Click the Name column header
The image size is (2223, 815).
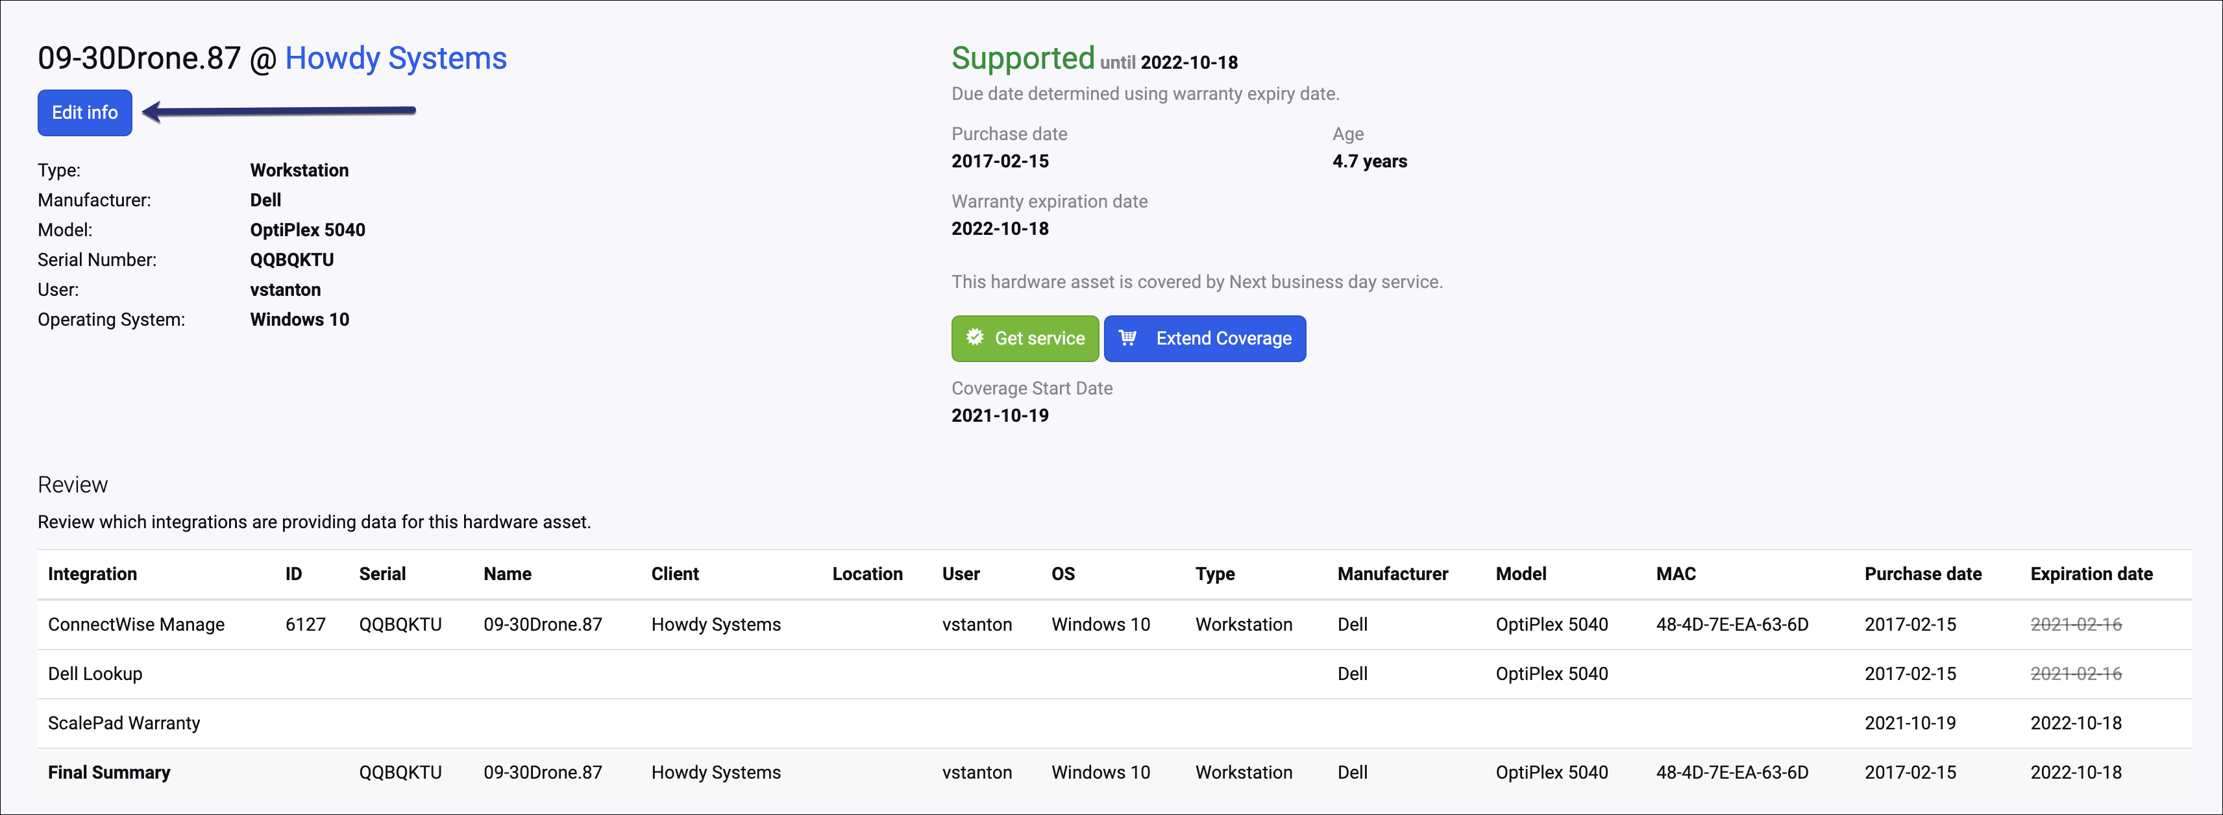(x=508, y=574)
